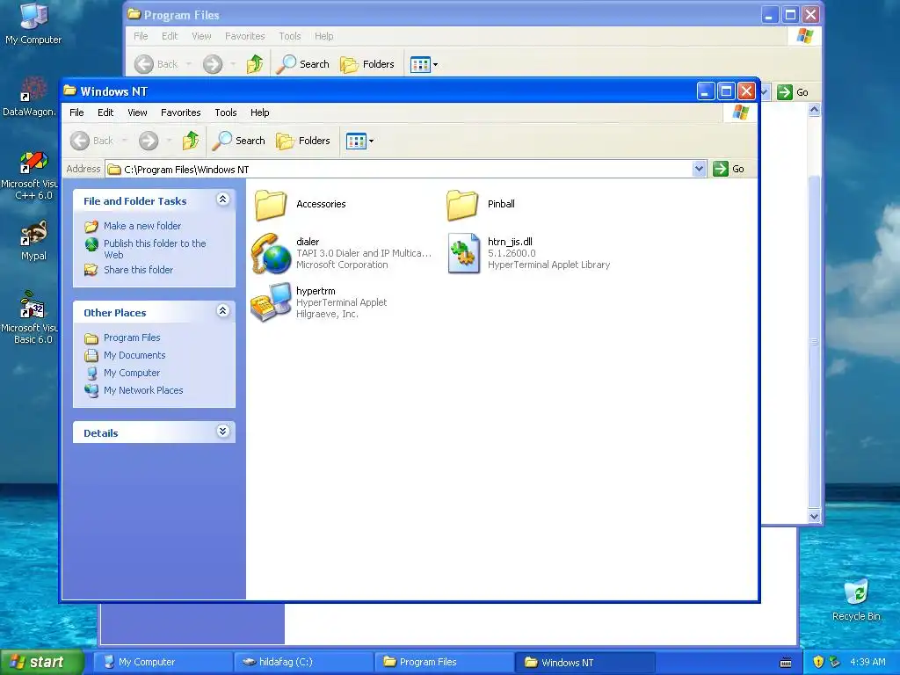Click Go button in Program Files window

(793, 92)
